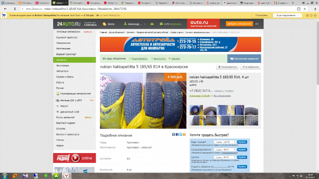The width and height of the screenshot is (319, 179).
Task: Click the Выключить listing link
Action: click(159, 59)
